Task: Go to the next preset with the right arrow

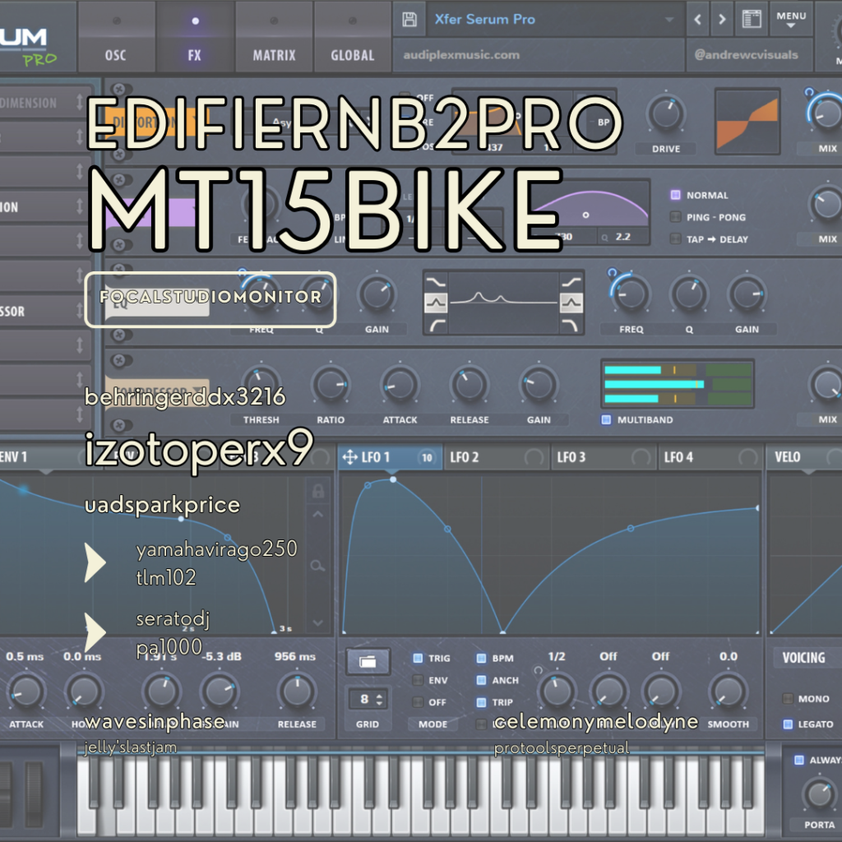Action: point(722,20)
